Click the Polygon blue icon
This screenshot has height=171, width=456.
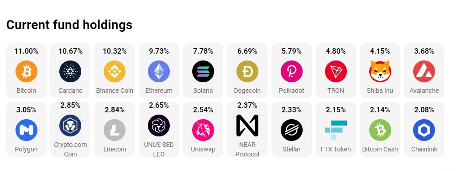[x=26, y=130]
